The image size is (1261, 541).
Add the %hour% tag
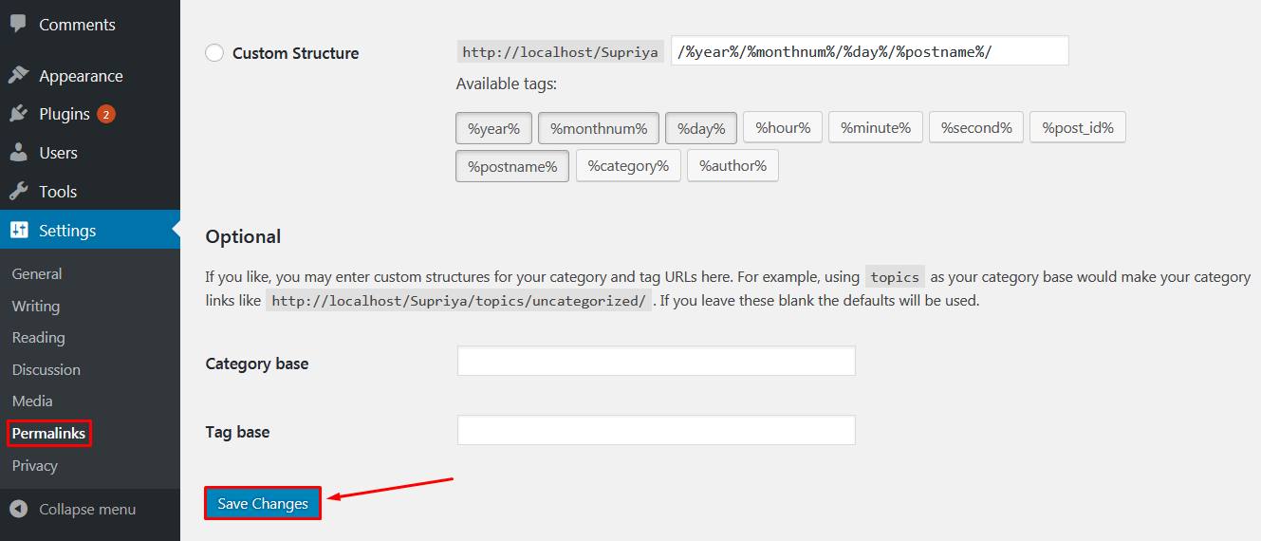coord(783,127)
